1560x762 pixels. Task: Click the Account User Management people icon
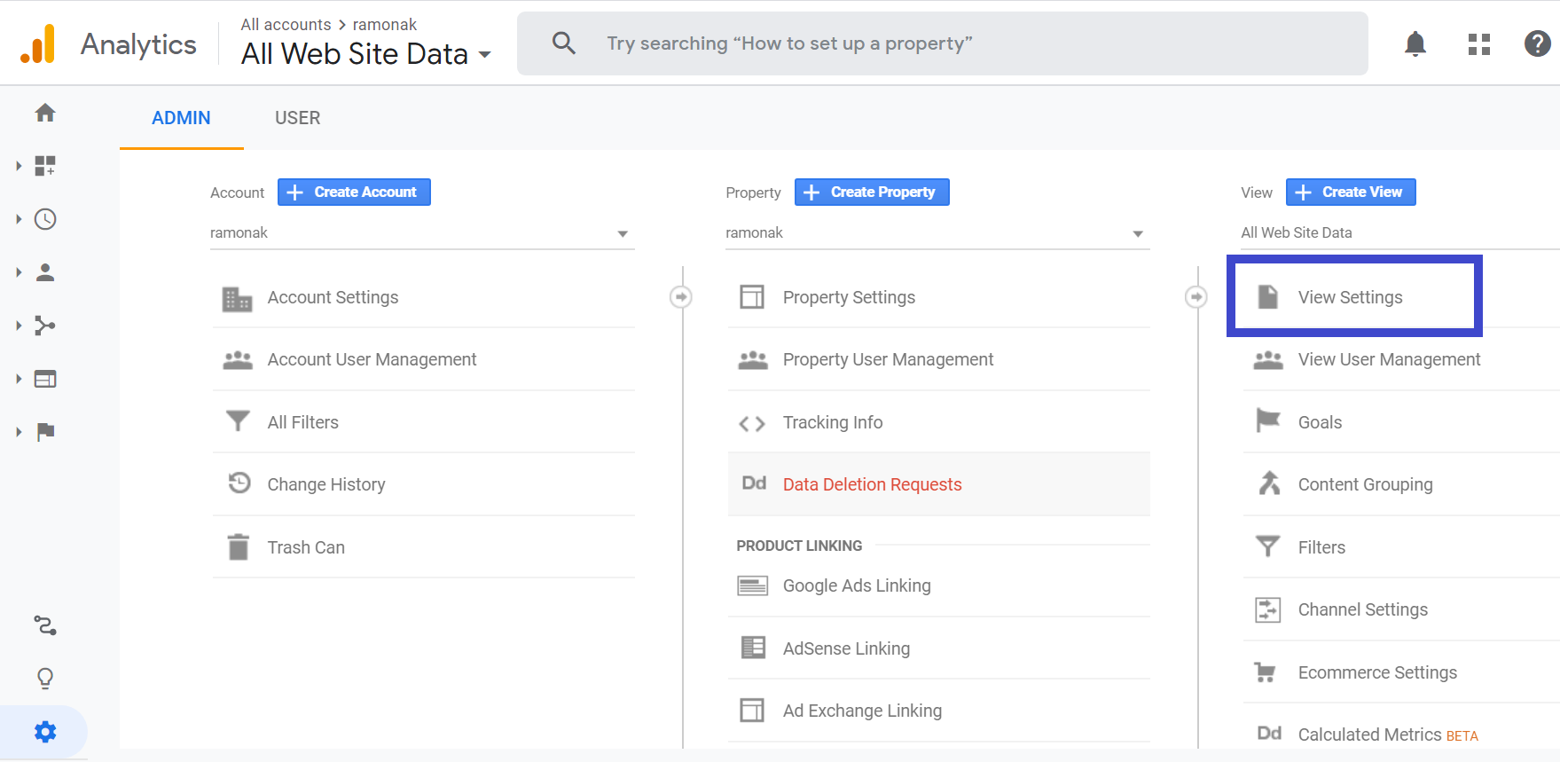(x=238, y=359)
